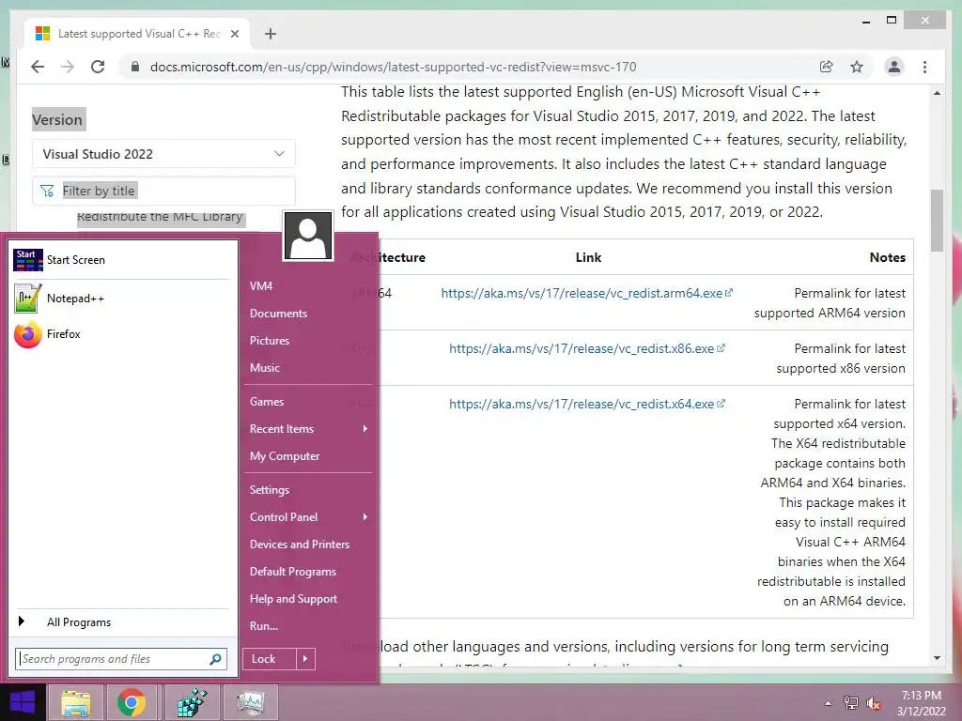This screenshot has width=962, height=721.
Task: Reload the current page
Action: pos(98,67)
